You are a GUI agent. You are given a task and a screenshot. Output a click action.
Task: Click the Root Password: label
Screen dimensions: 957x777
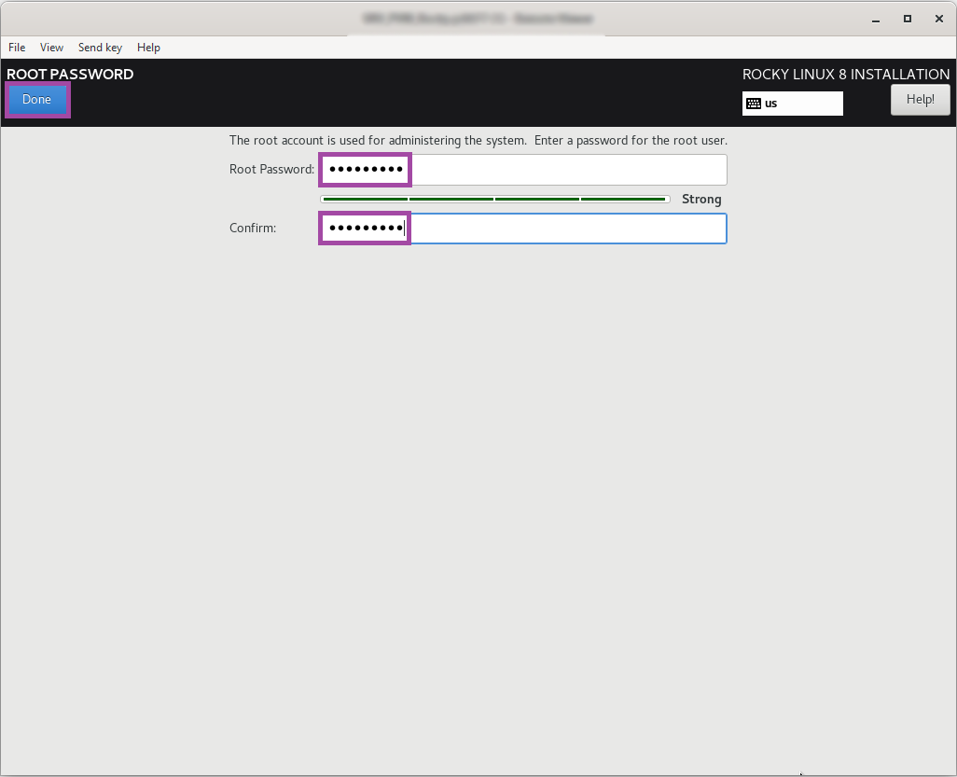[x=271, y=169]
